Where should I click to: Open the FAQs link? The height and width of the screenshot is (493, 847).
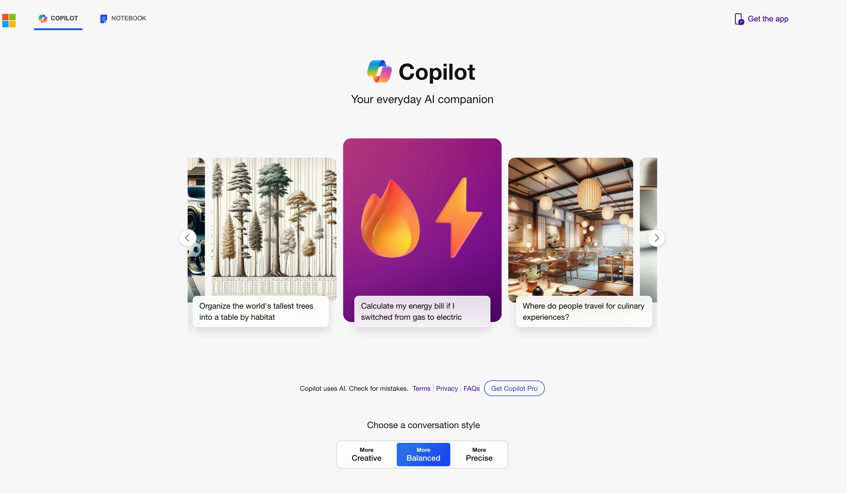tap(471, 388)
